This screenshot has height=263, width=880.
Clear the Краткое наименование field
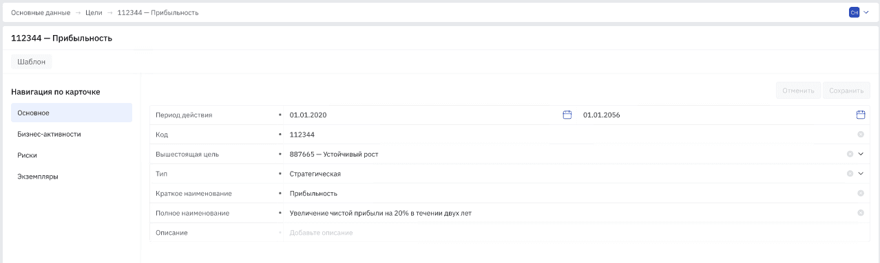click(x=860, y=194)
